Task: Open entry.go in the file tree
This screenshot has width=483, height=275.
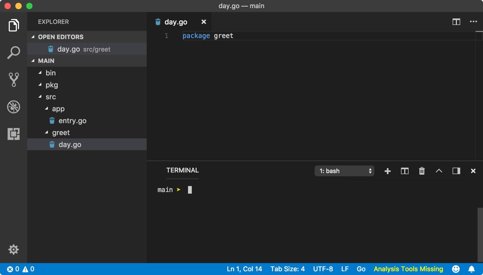Action: [x=87, y=121]
